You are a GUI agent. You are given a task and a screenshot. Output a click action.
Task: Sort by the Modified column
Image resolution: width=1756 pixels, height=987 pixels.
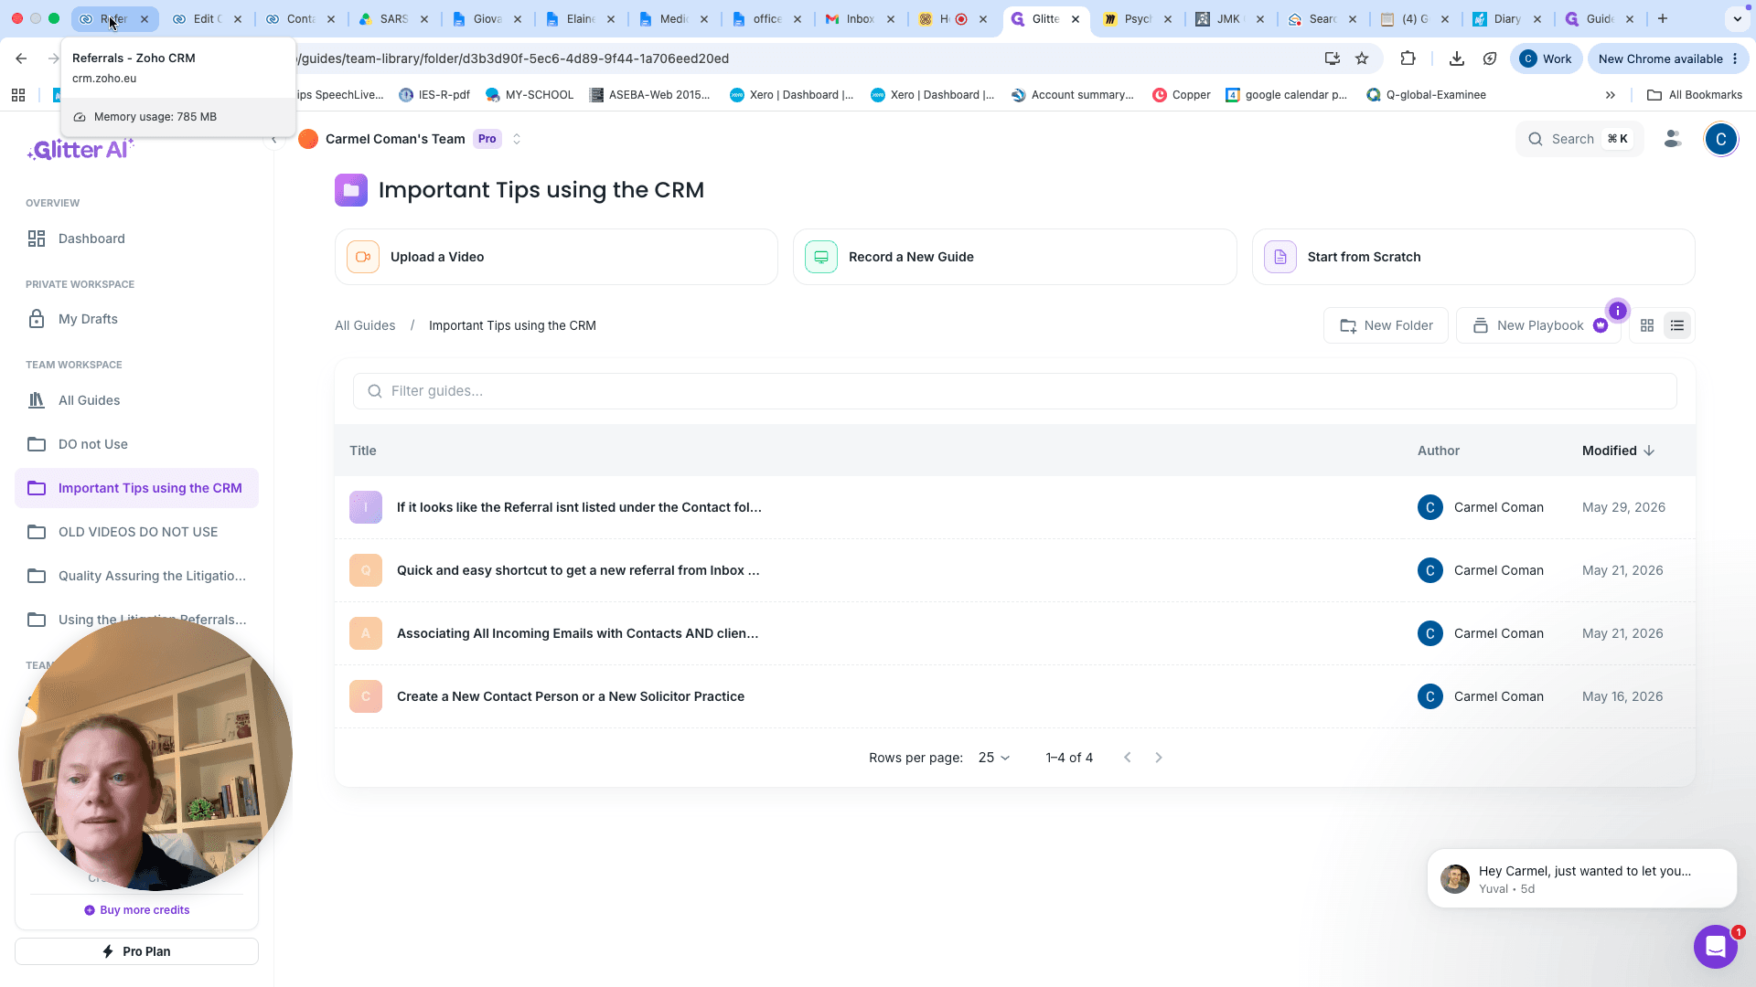point(1618,451)
